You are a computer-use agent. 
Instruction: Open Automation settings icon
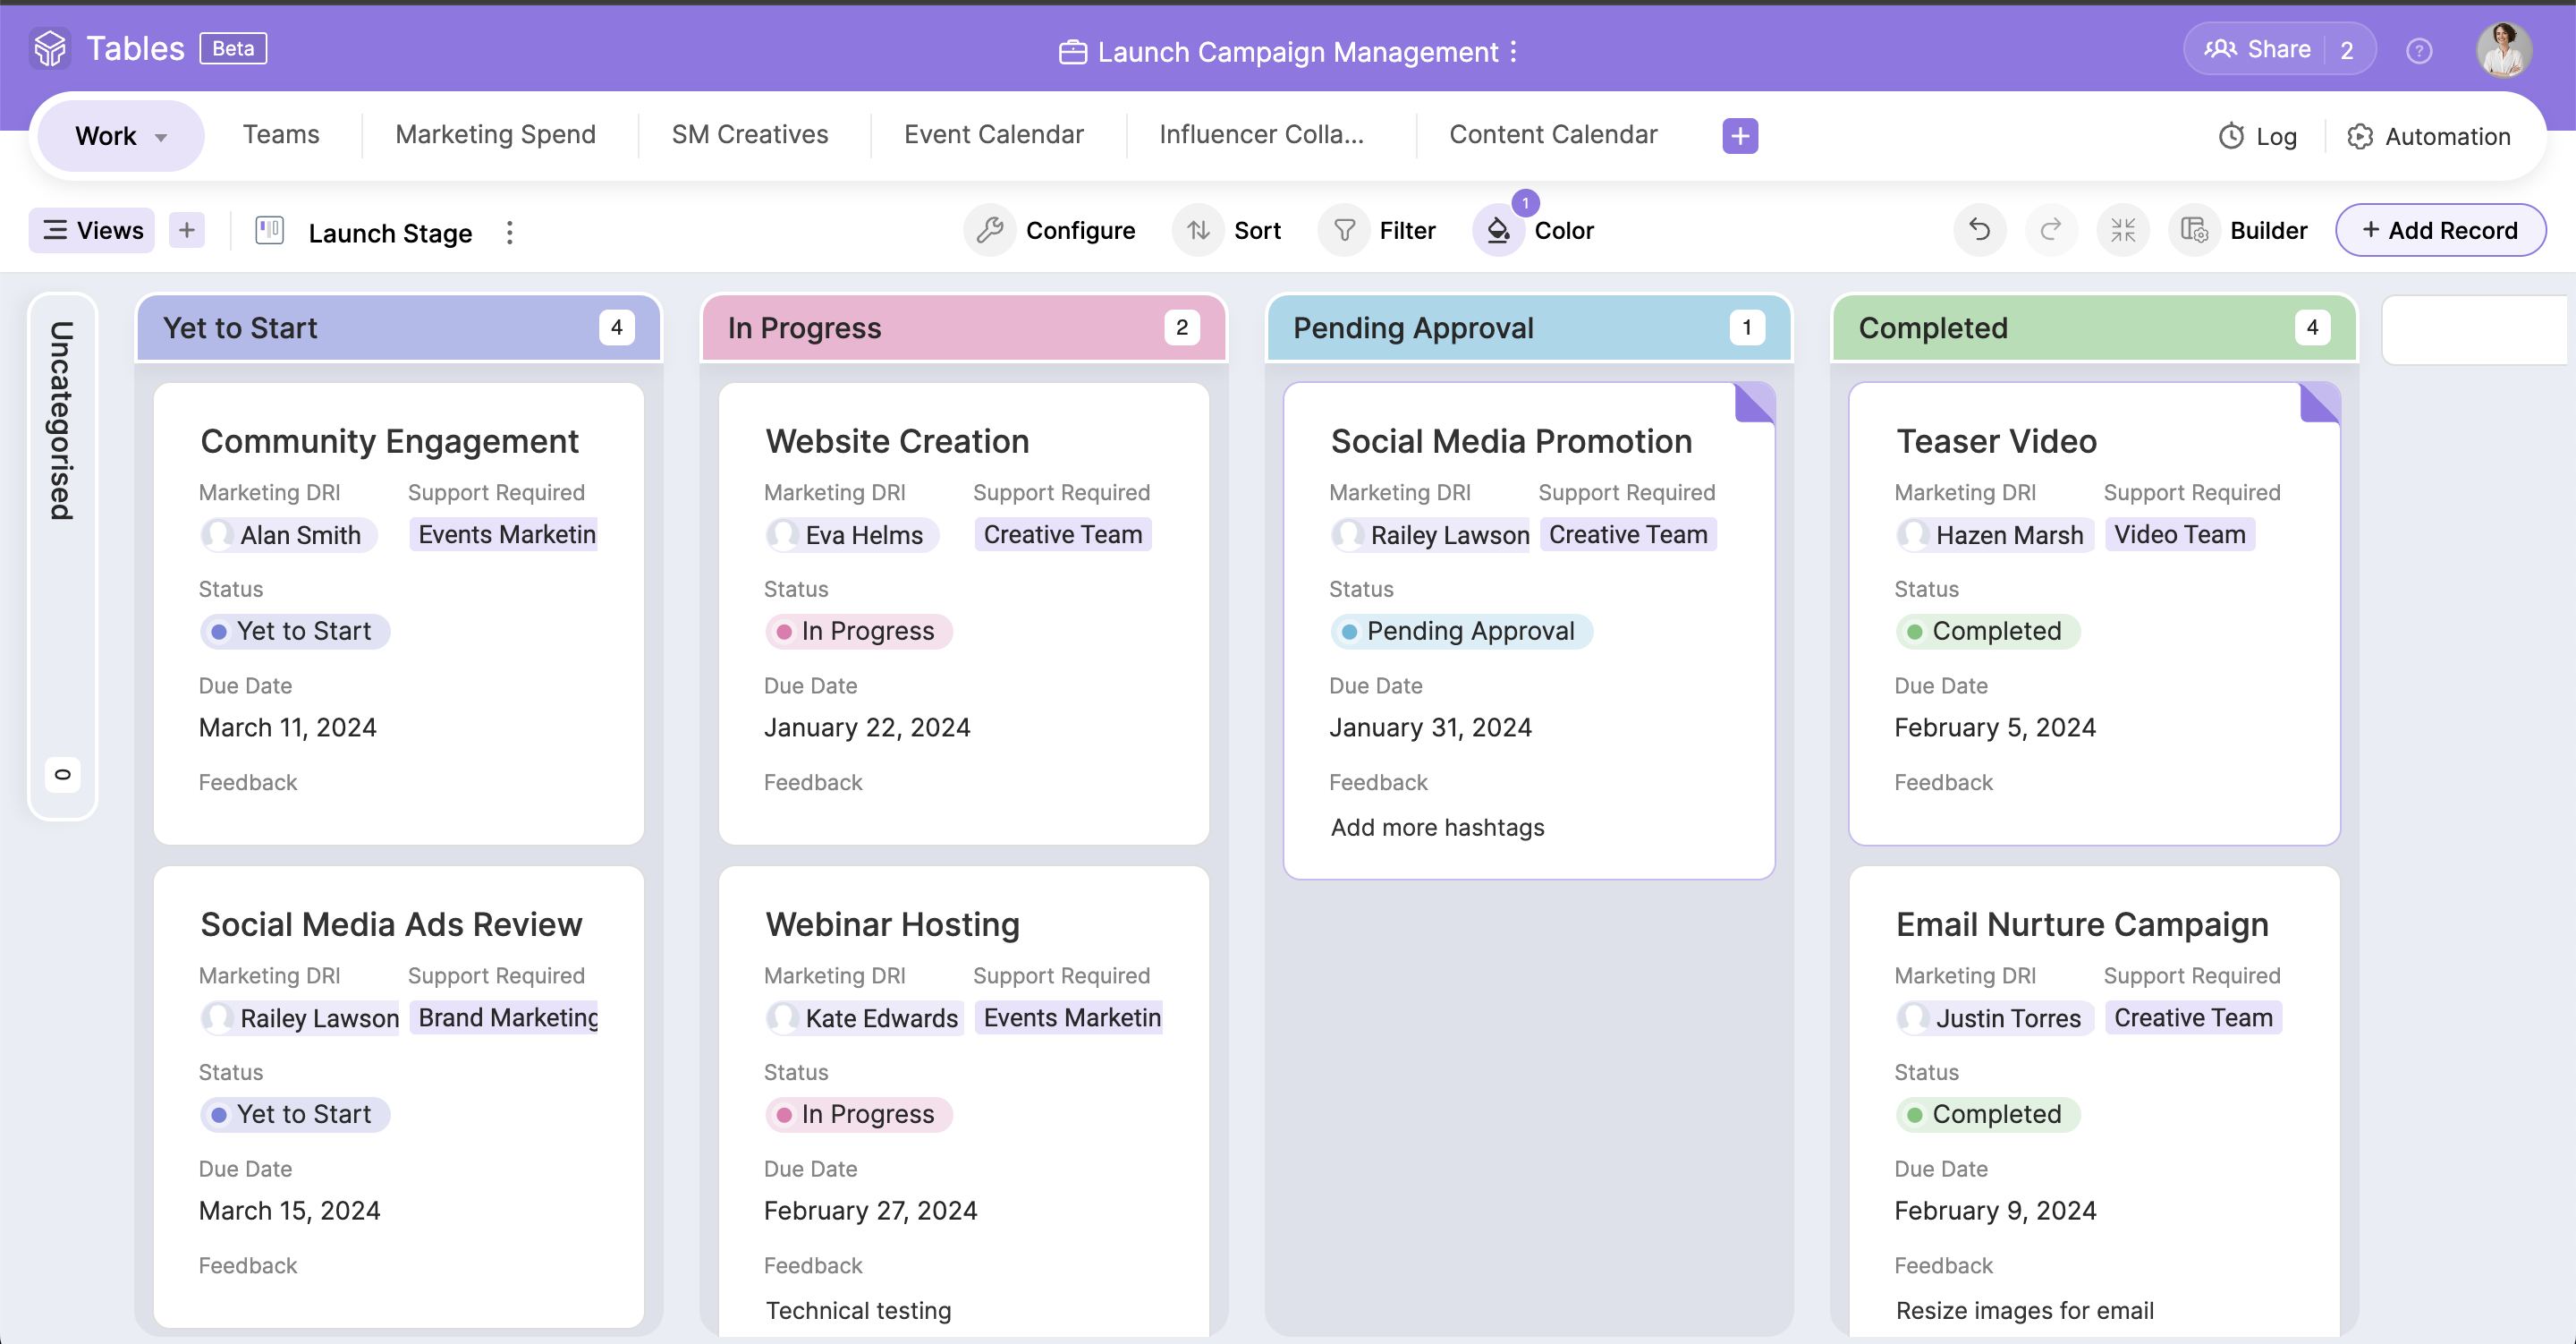coord(2361,136)
